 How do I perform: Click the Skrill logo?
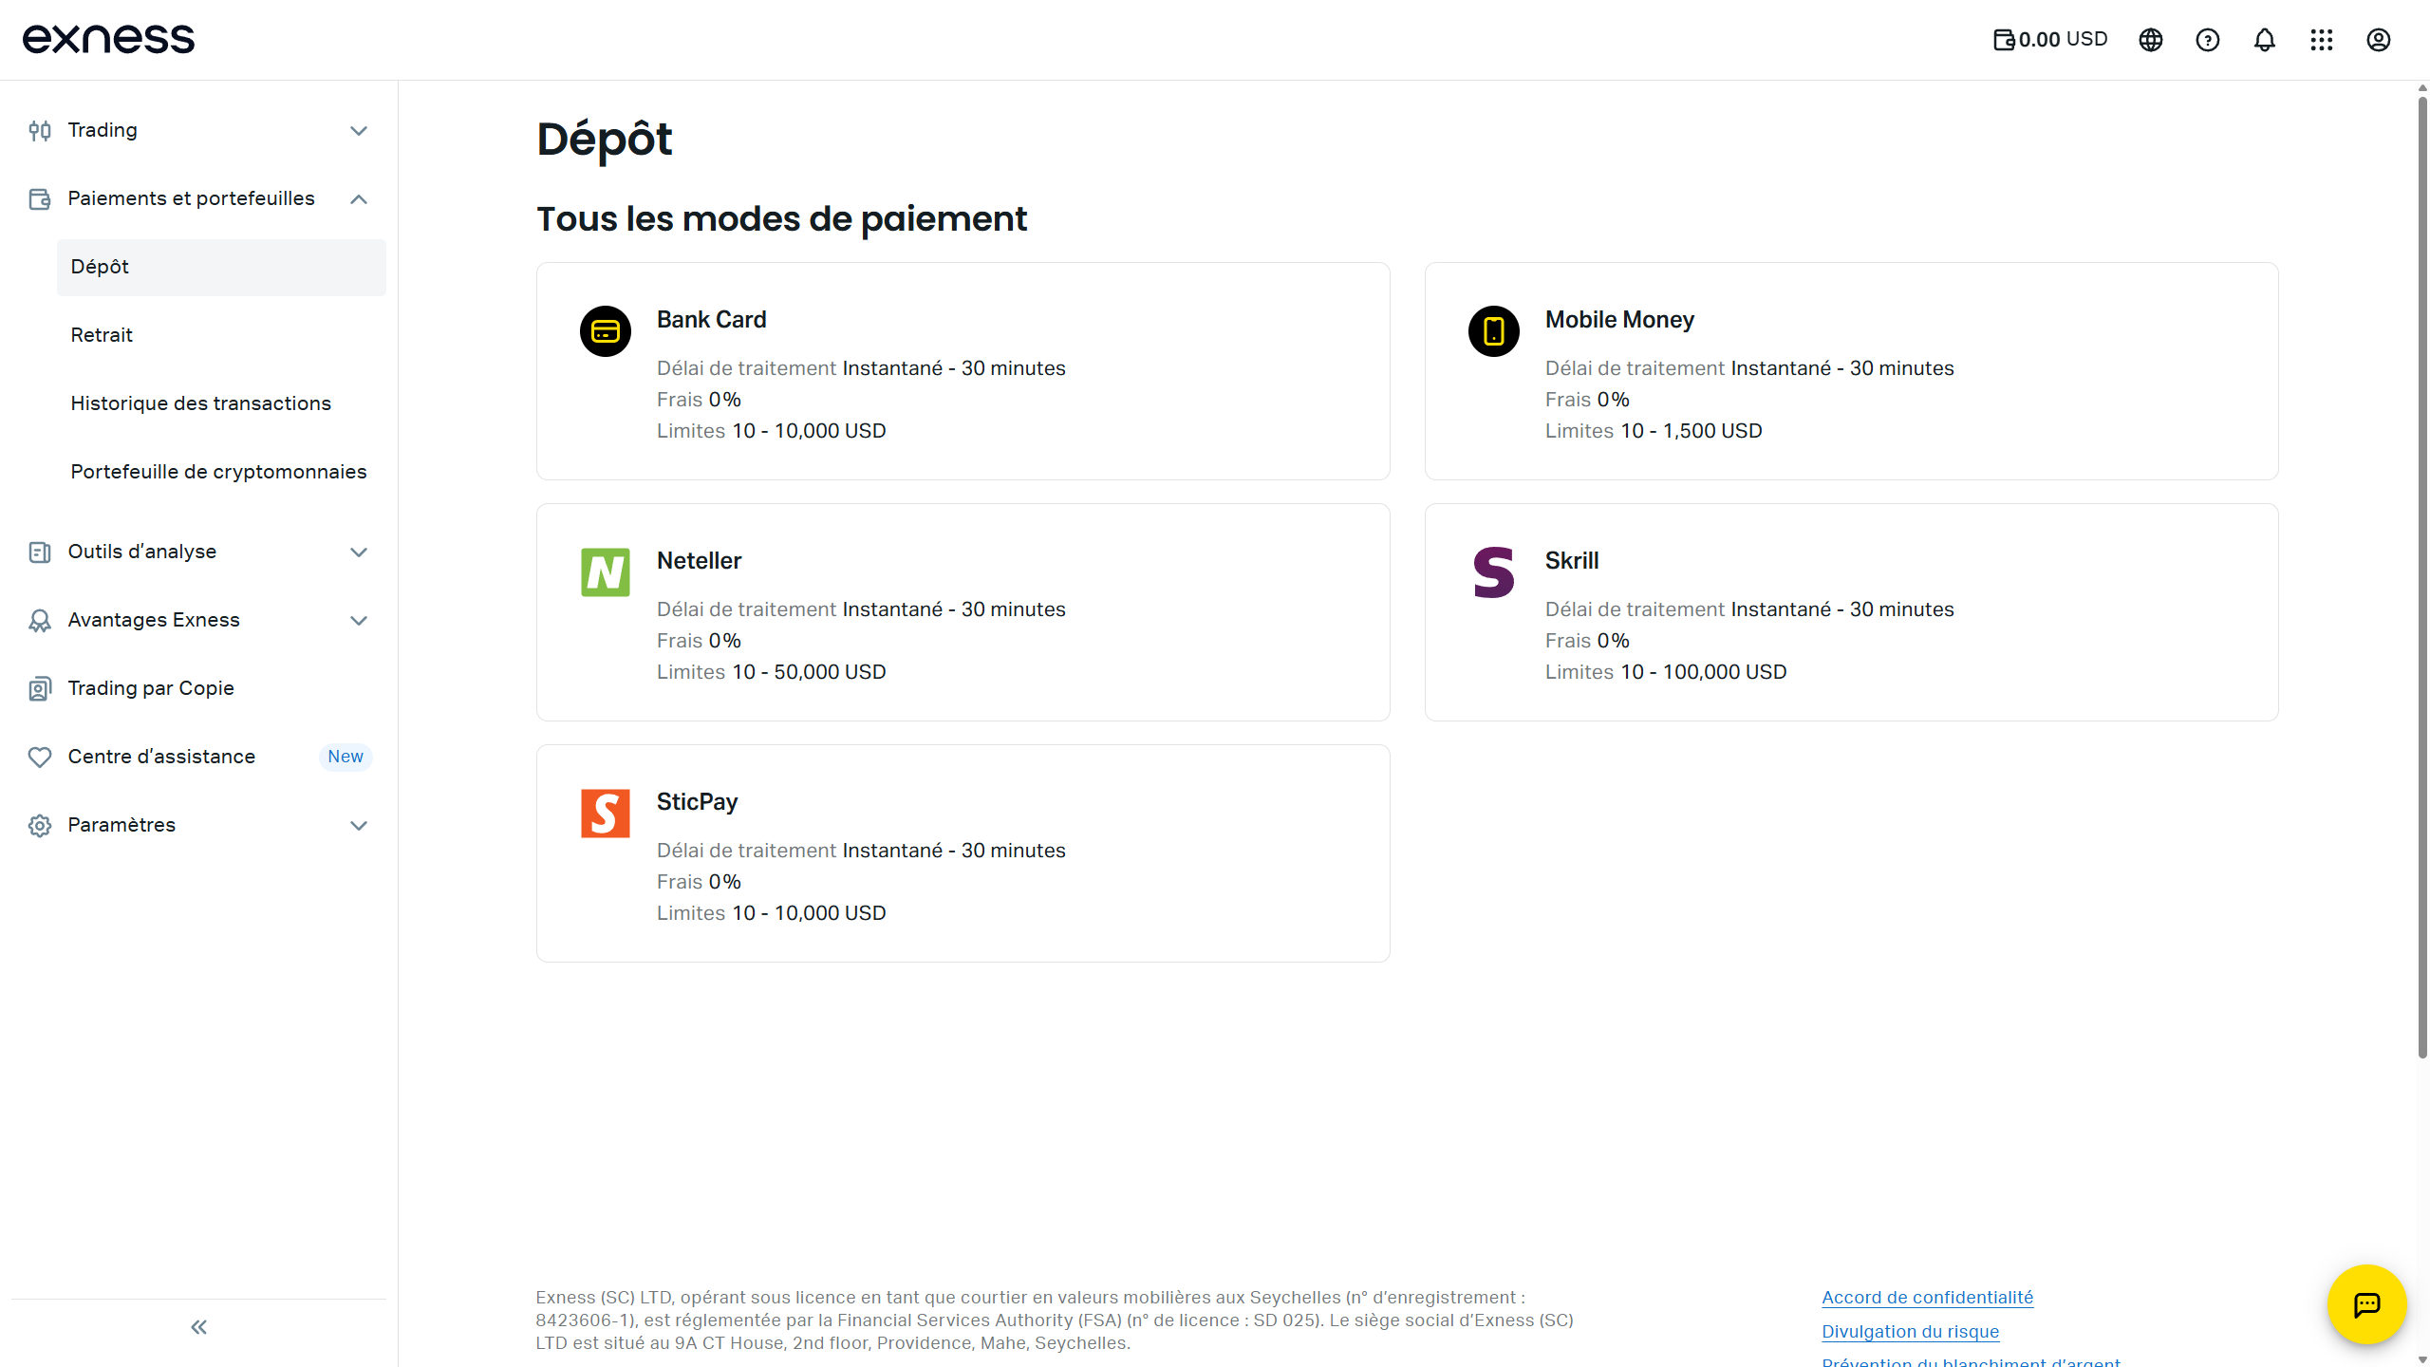coord(1494,572)
